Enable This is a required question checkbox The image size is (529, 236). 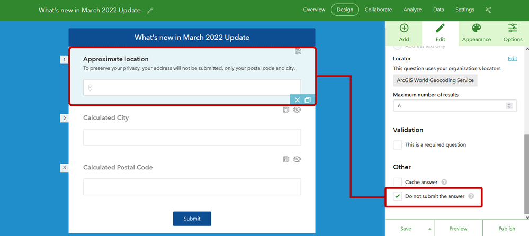[x=398, y=145]
